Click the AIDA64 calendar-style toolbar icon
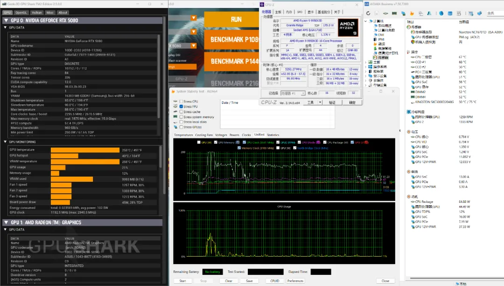The image size is (504, 286). [459, 13]
